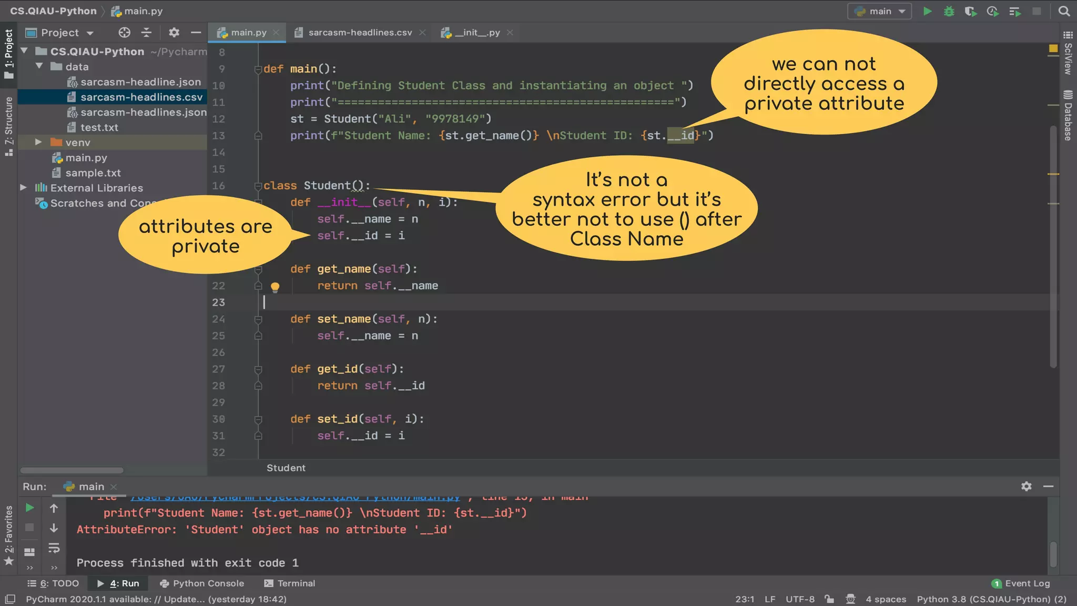
Task: Open the main run configuration dropdown
Action: point(879,11)
